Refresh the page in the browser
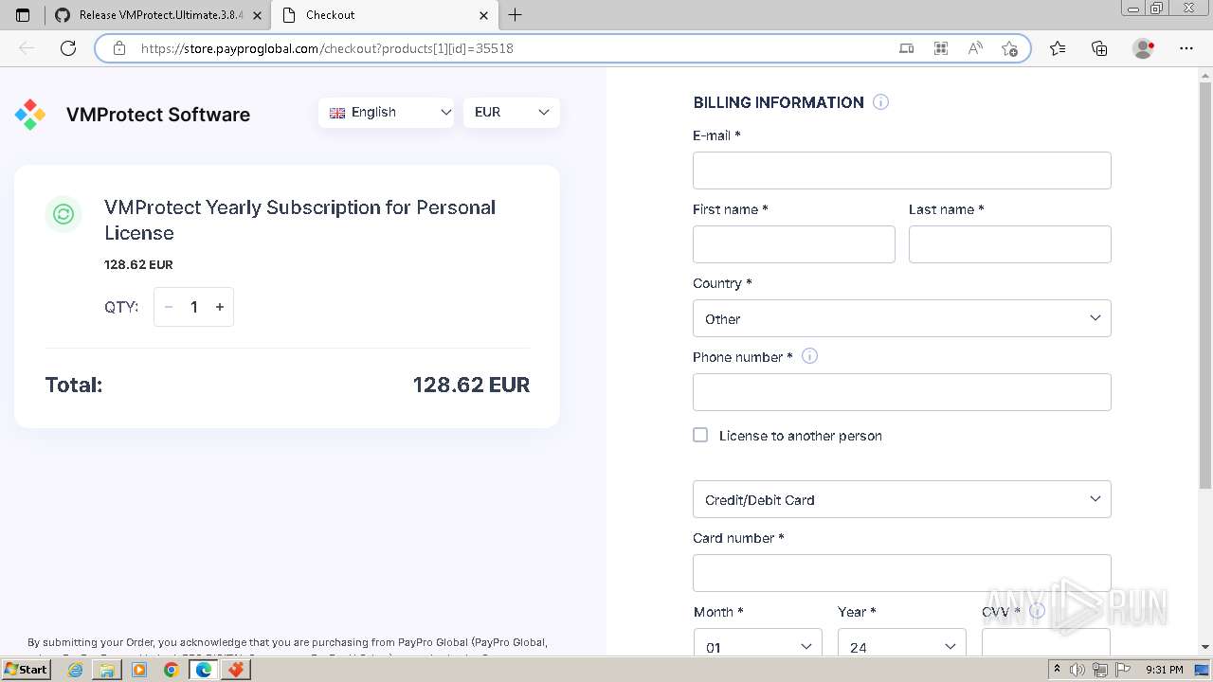 68,48
